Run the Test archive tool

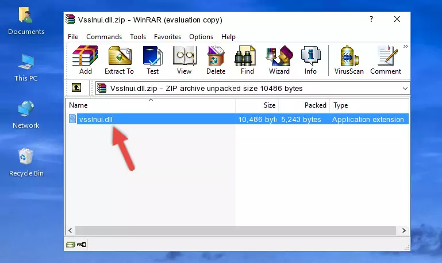[152, 60]
